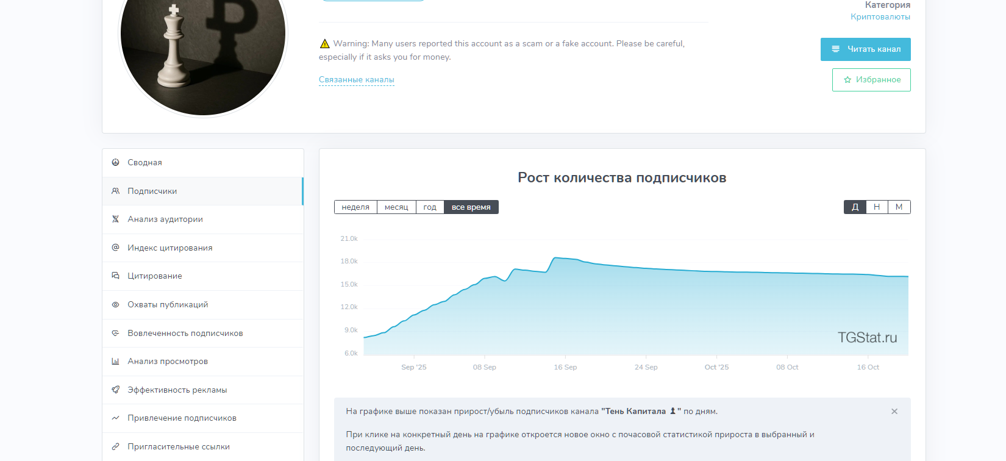Add channel to Избранное favorites
1006x461 pixels.
point(871,80)
